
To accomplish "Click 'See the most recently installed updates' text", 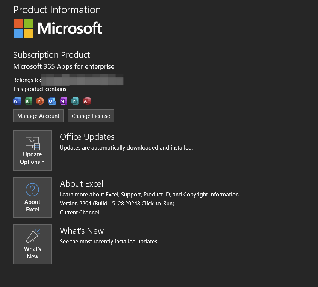I will (109, 242).
